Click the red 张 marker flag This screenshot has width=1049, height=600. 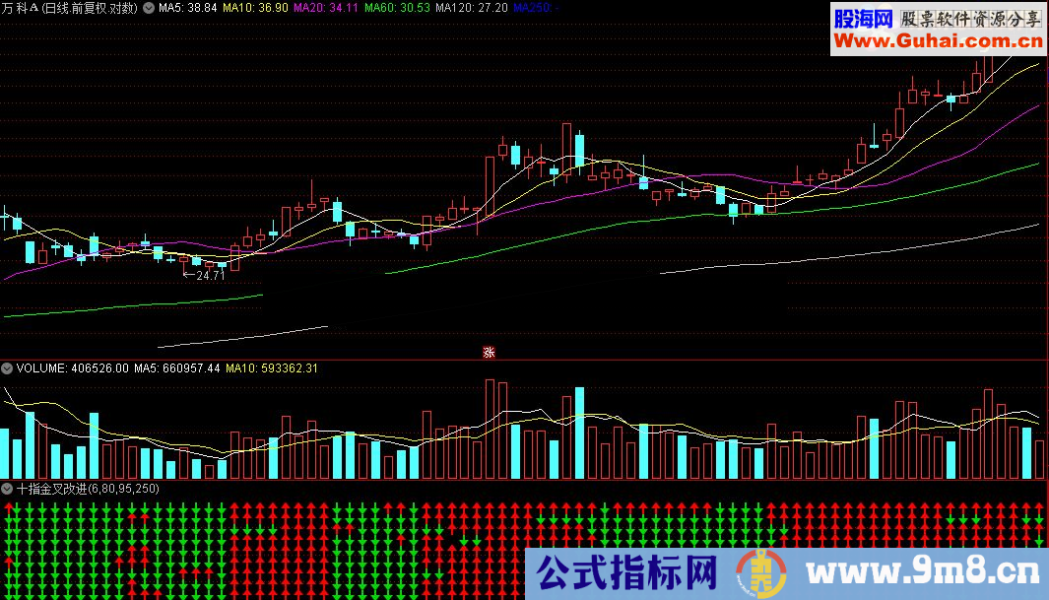tap(488, 353)
